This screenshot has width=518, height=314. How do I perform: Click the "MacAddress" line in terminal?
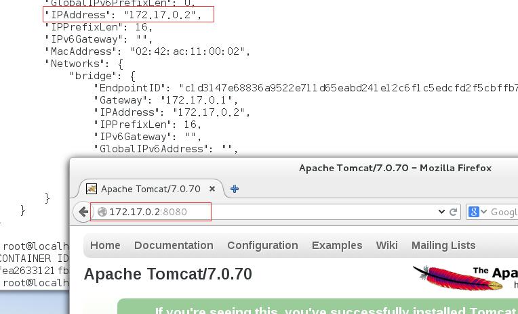click(x=147, y=51)
